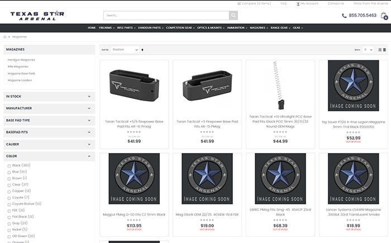This screenshot has width=391, height=243.
Task: Check the OD Green color filter
Action: [x=9, y=236]
